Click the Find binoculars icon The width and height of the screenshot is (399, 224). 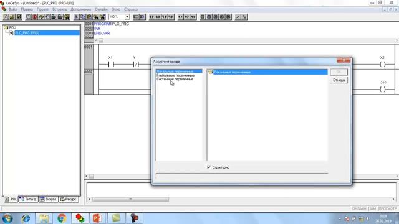coord(95,17)
